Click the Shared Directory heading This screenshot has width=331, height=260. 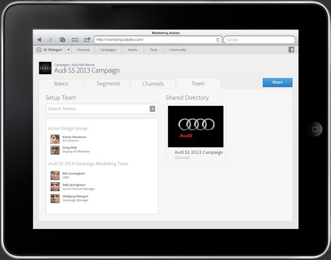[187, 98]
